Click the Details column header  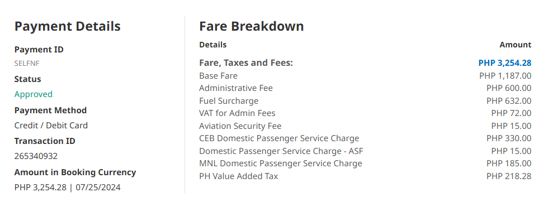click(213, 45)
